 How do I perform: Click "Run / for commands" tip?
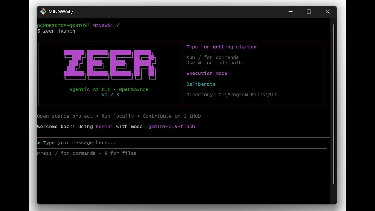tap(212, 57)
